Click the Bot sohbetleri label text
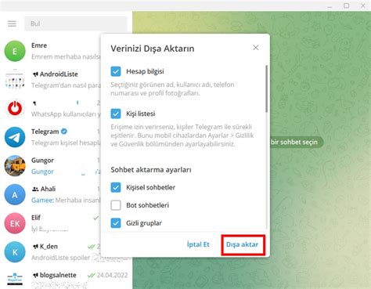Image resolution: width=371 pixels, height=289 pixels. click(x=147, y=205)
